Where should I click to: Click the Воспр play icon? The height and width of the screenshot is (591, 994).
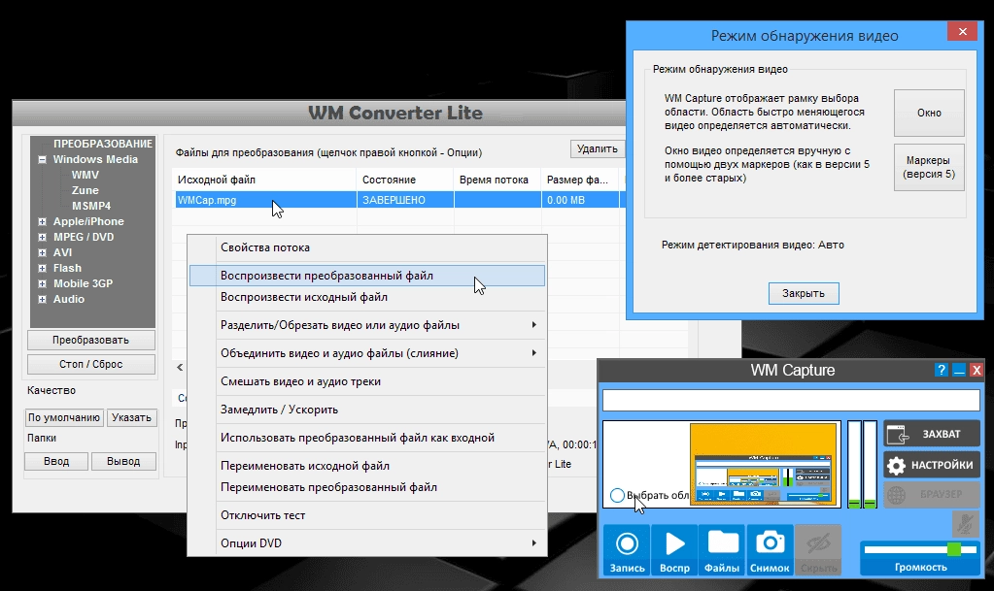[674, 549]
